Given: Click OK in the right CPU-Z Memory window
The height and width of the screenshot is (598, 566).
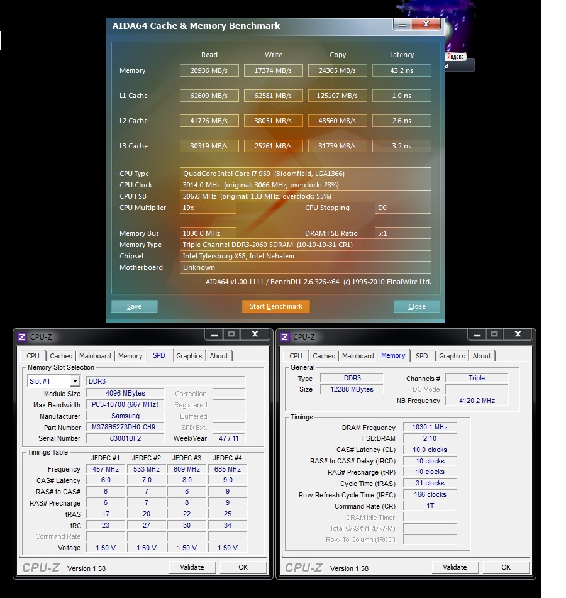Looking at the screenshot, I should coord(506,567).
